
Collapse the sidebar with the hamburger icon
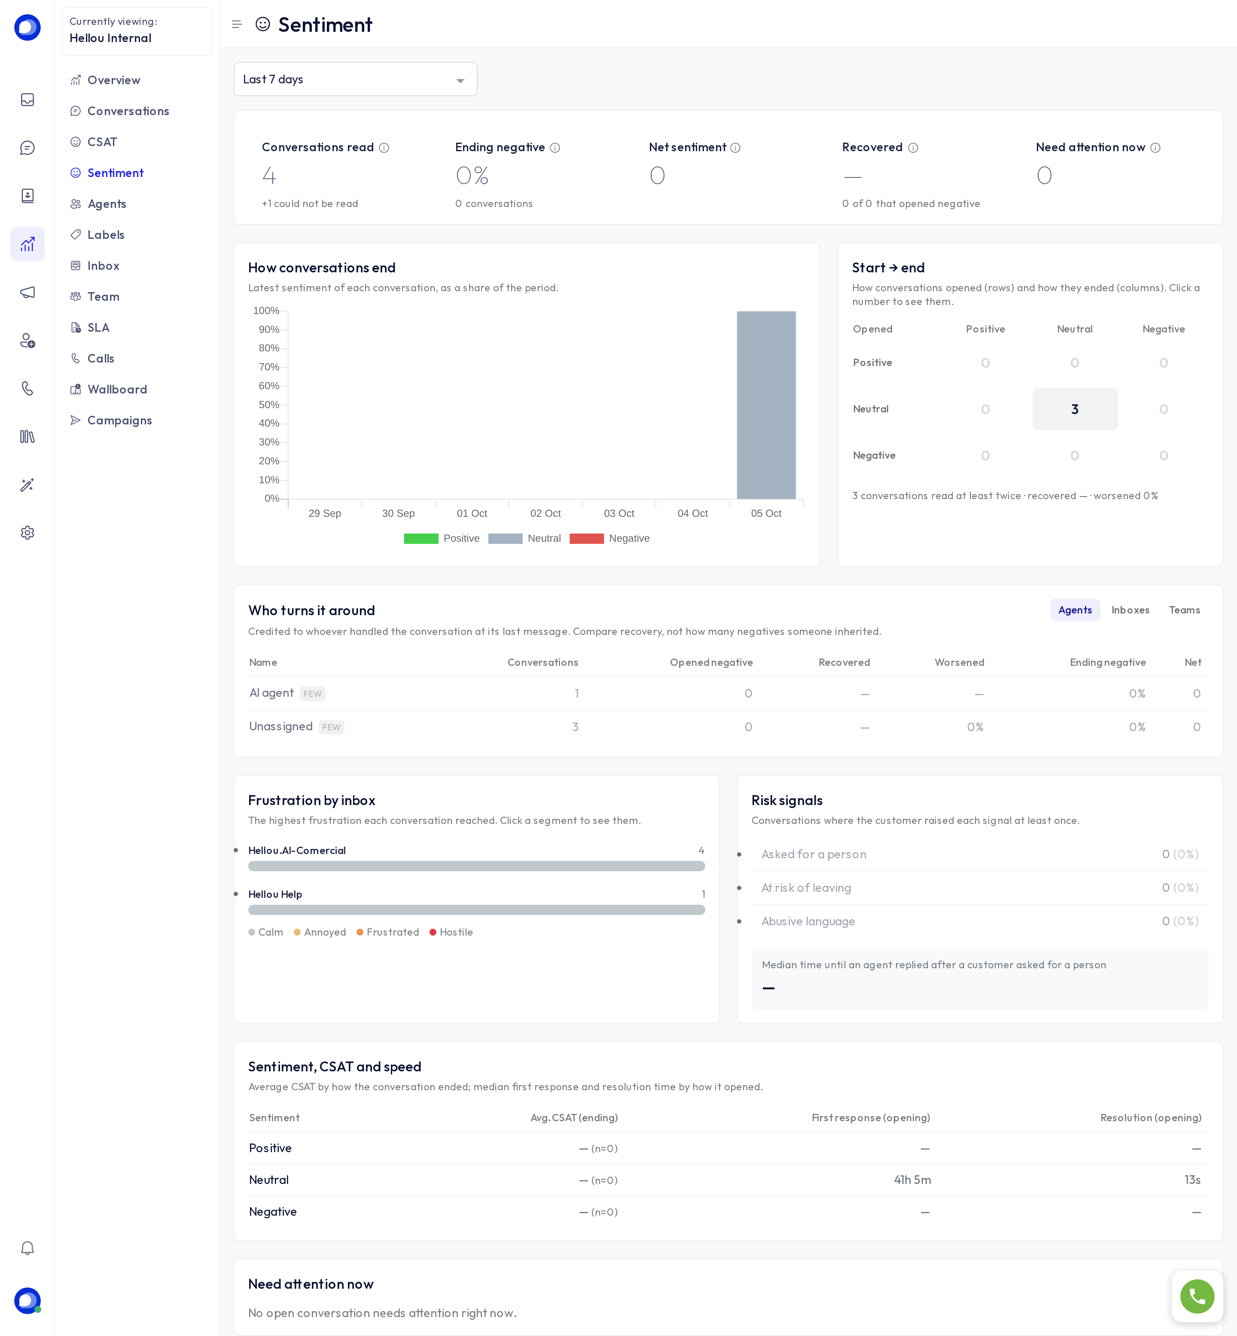[x=236, y=25]
